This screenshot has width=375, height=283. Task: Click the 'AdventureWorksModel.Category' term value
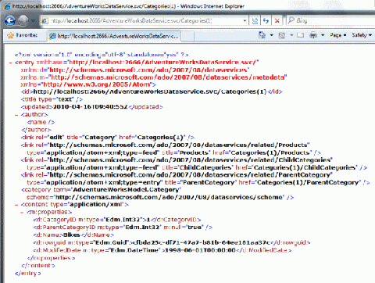(126, 190)
